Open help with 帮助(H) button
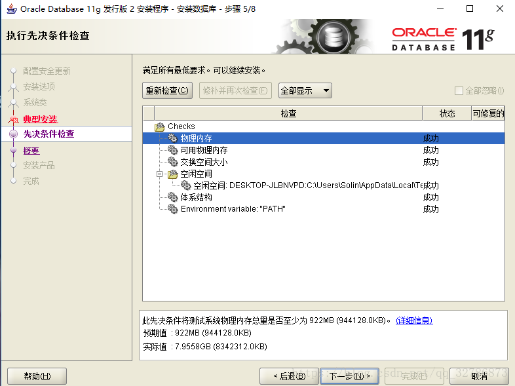Viewport: 515px width, 386px height. coord(37,376)
